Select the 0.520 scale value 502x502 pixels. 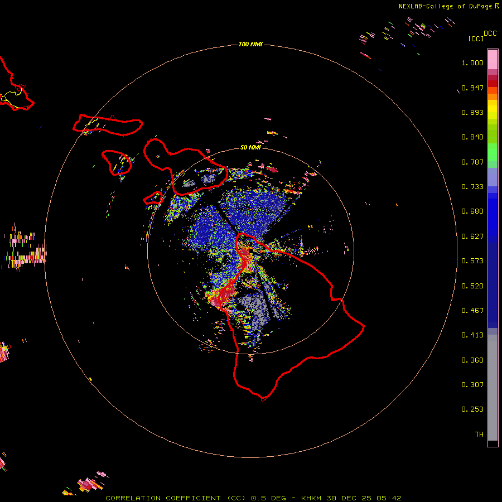click(x=472, y=286)
